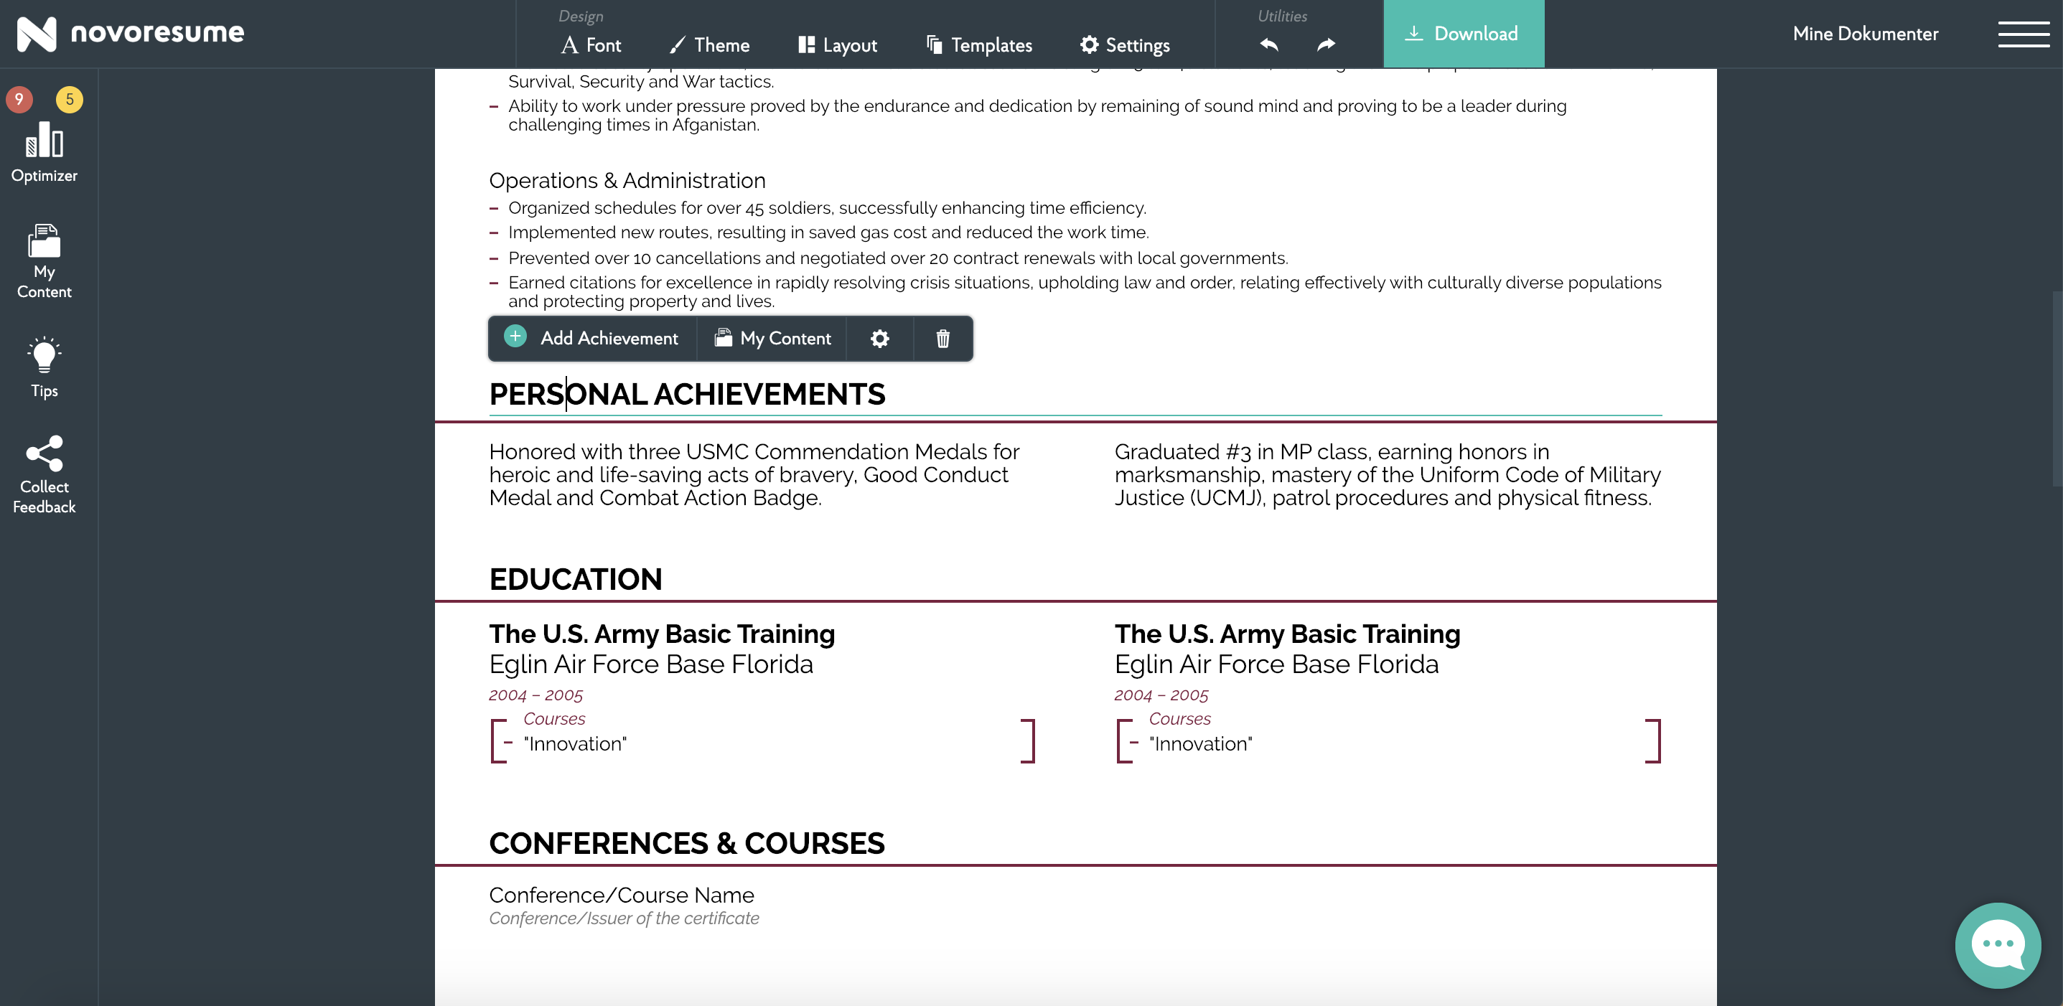Click the Undo arrow icon in Utilities
This screenshot has width=2063, height=1006.
[x=1270, y=44]
